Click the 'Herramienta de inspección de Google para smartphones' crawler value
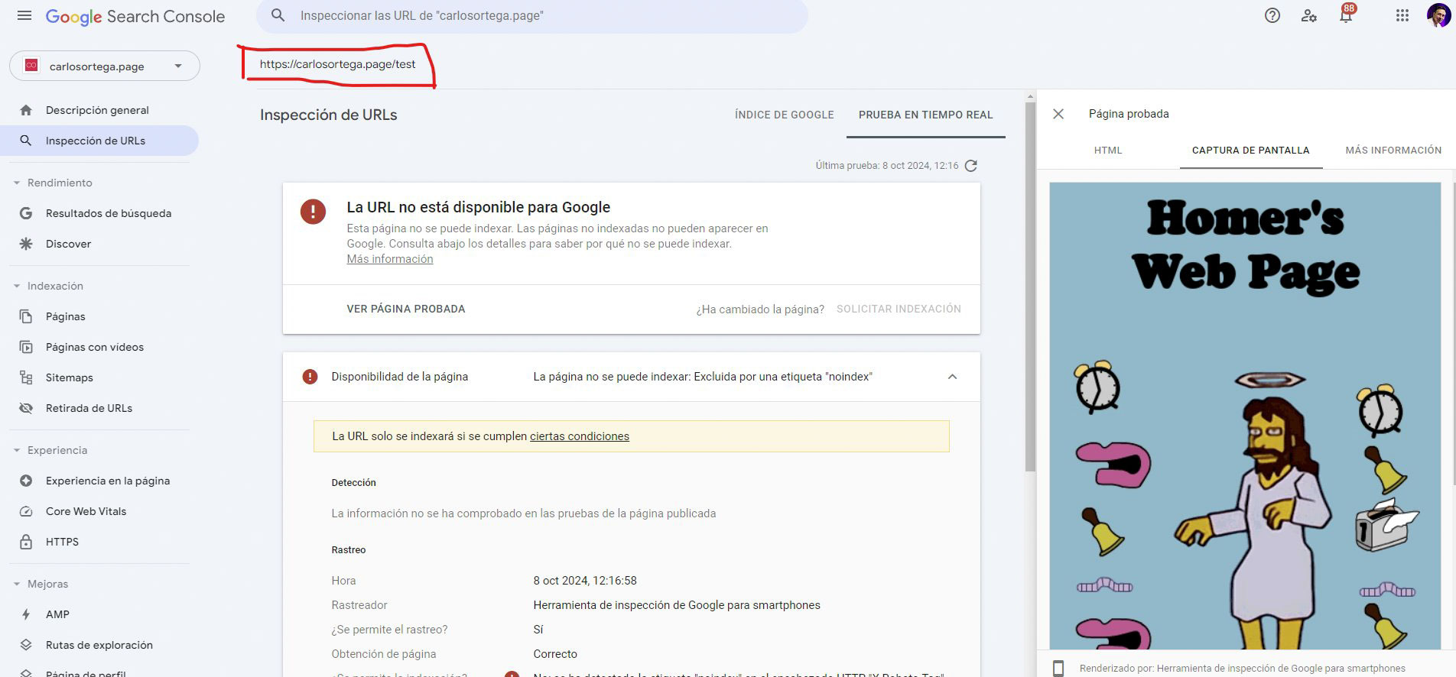Image resolution: width=1456 pixels, height=677 pixels. [677, 605]
